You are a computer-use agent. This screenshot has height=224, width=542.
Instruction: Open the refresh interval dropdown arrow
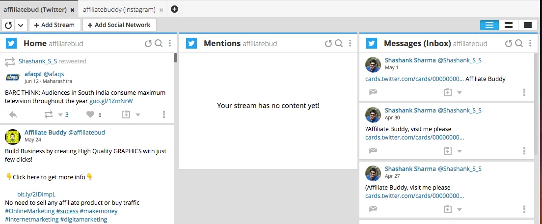click(x=21, y=25)
